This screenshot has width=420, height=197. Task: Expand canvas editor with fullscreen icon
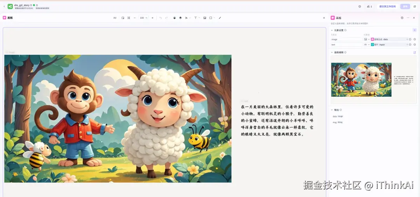pos(415,52)
